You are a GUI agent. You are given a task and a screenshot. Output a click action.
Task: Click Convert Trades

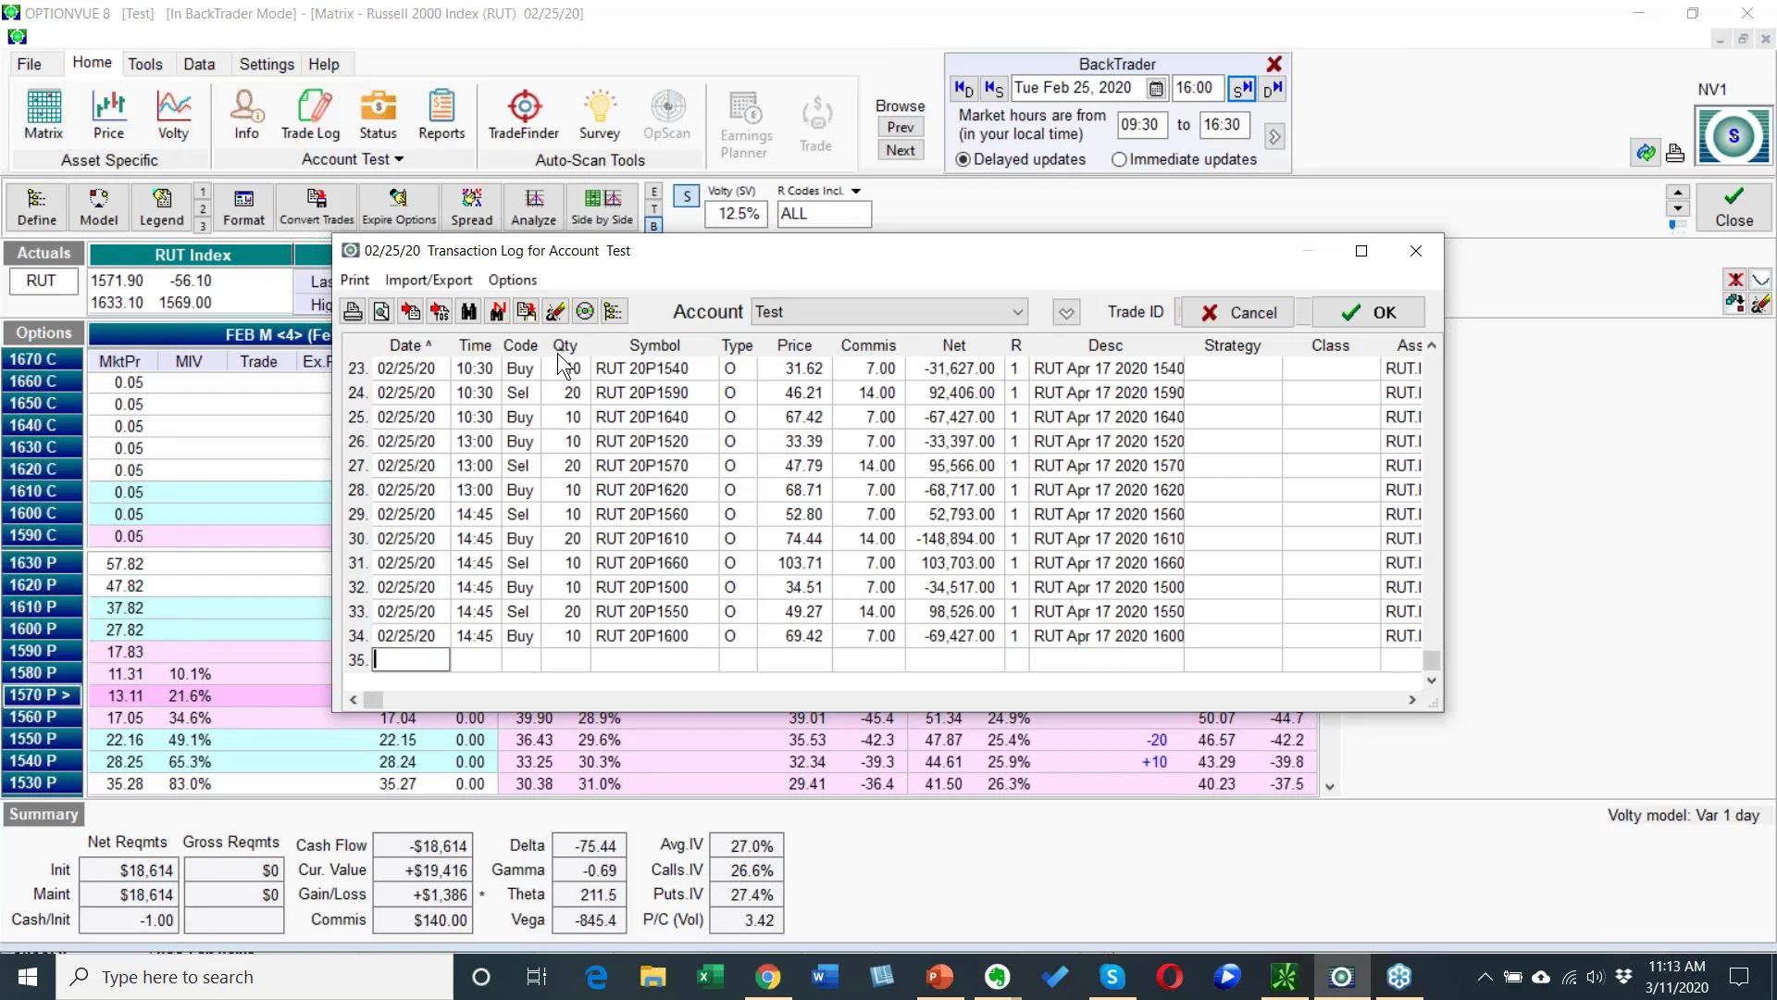(317, 207)
